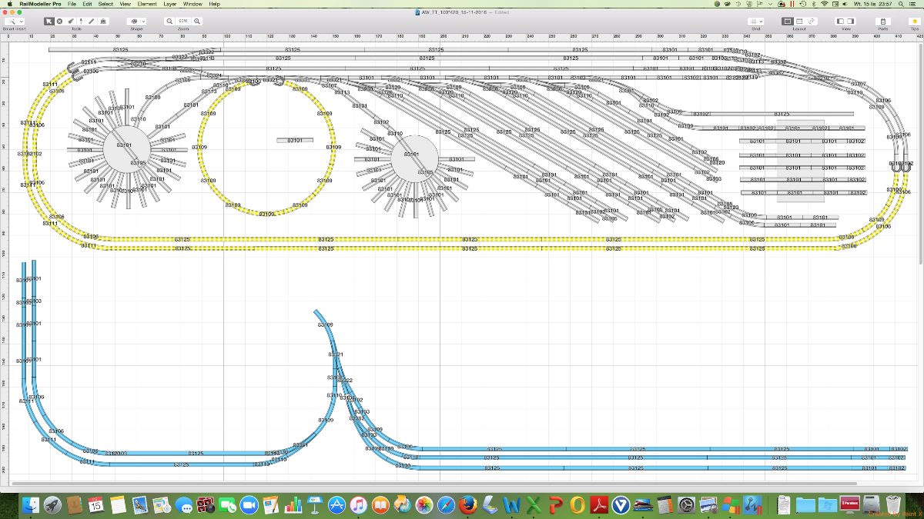Expand the Shape dropdown
This screenshot has height=519, width=924.
point(136,22)
